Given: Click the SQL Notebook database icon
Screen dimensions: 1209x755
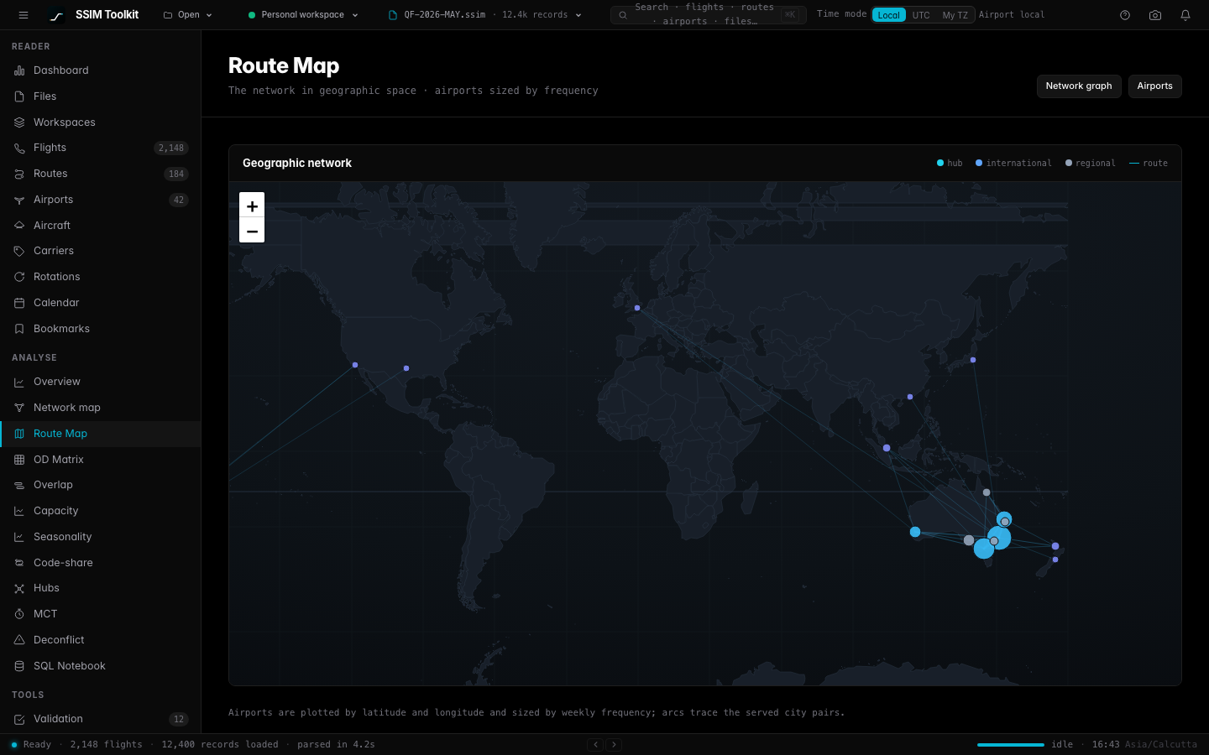Looking at the screenshot, I should (x=19, y=666).
